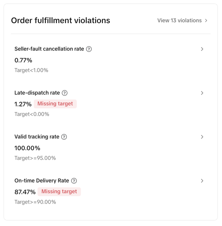Image resolution: width=222 pixels, height=226 pixels.
Task: Open Valid tracking rate details chevron
Action: 202,137
